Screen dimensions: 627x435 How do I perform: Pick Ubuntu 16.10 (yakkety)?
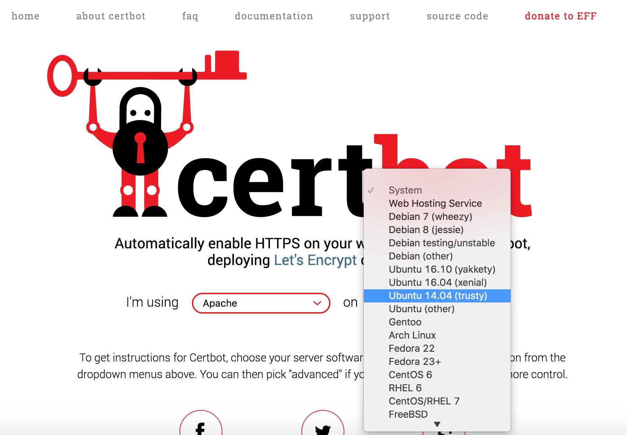pyautogui.click(x=437, y=269)
